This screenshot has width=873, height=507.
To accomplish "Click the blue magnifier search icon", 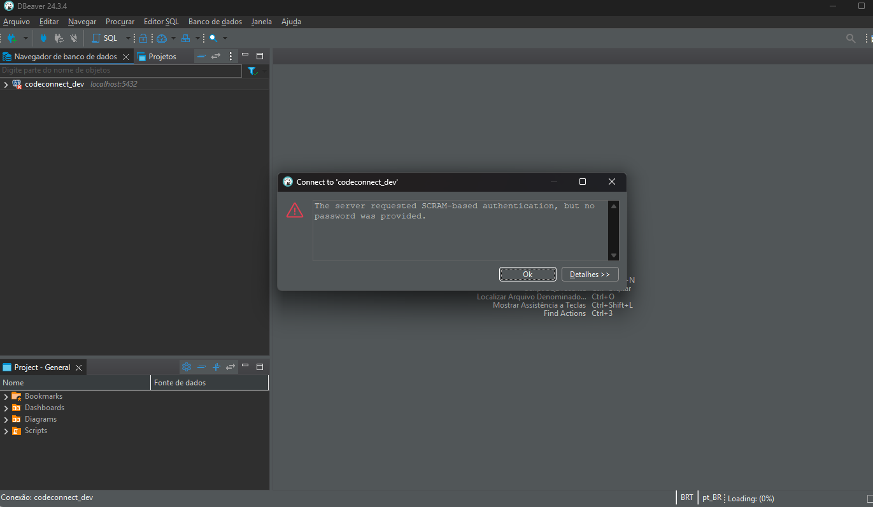I will coord(213,38).
